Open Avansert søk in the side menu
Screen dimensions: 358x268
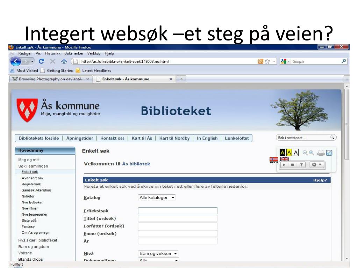33,178
